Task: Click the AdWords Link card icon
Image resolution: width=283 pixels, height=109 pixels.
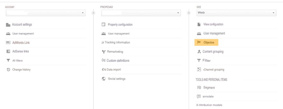Action: 8,43
